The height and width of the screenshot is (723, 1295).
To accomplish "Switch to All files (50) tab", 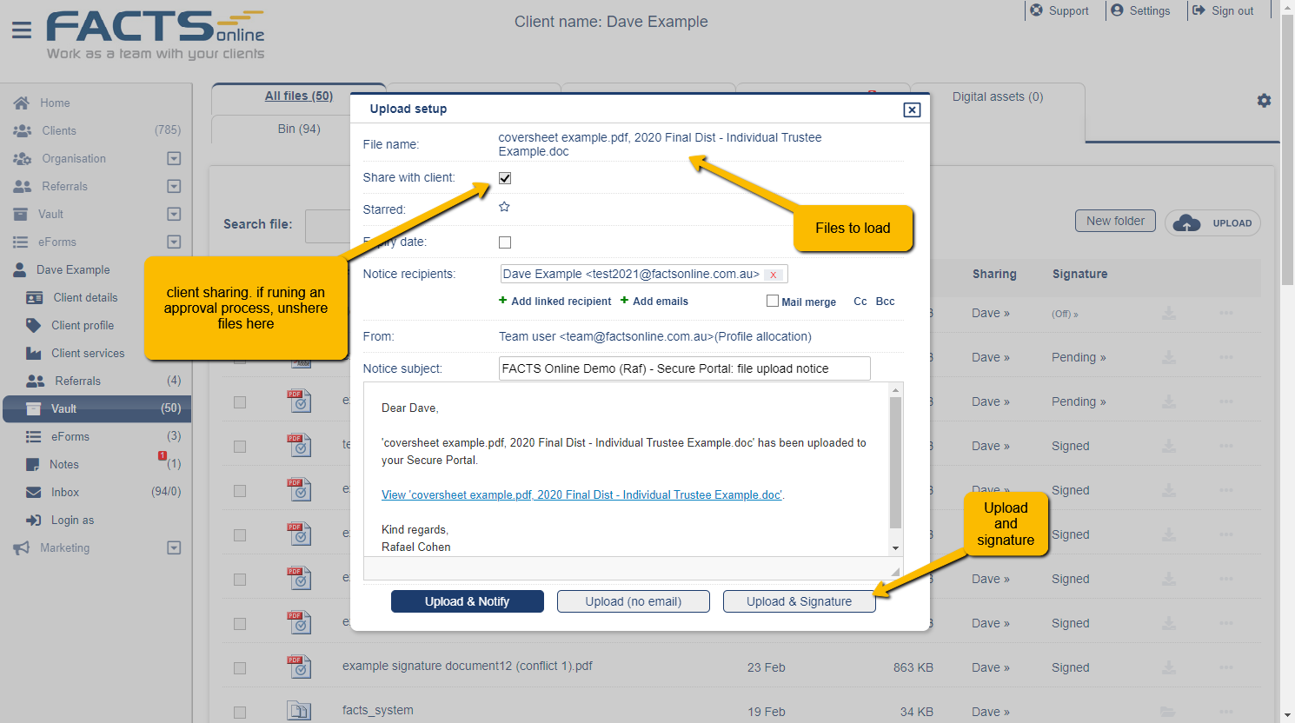I will (x=298, y=96).
